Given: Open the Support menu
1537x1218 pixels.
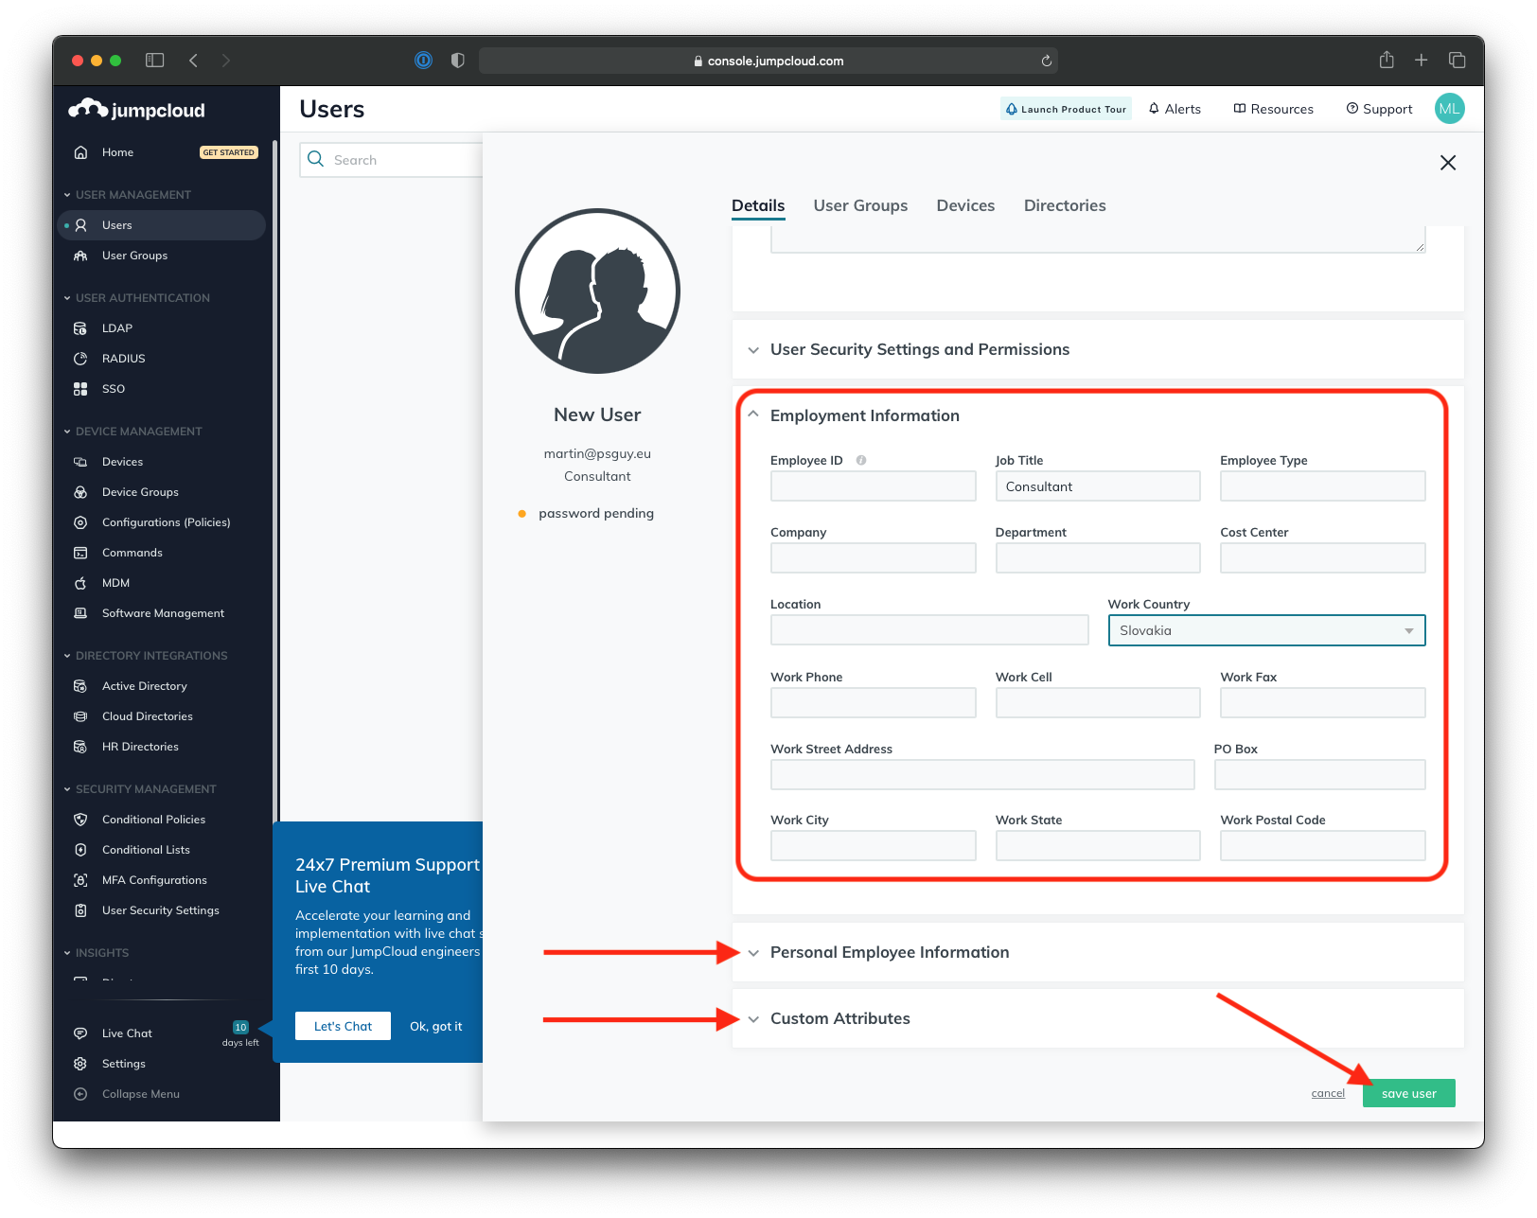Looking at the screenshot, I should (1379, 109).
